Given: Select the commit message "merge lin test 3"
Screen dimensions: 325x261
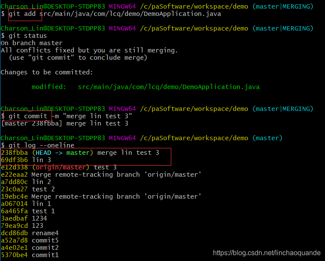Looking at the screenshot, I should click(x=97, y=116).
